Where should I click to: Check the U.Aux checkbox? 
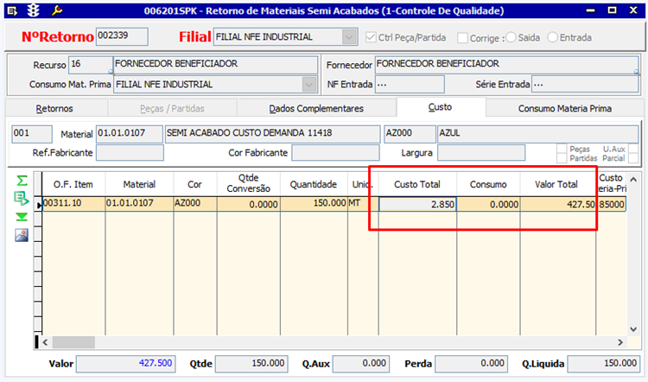(633, 149)
